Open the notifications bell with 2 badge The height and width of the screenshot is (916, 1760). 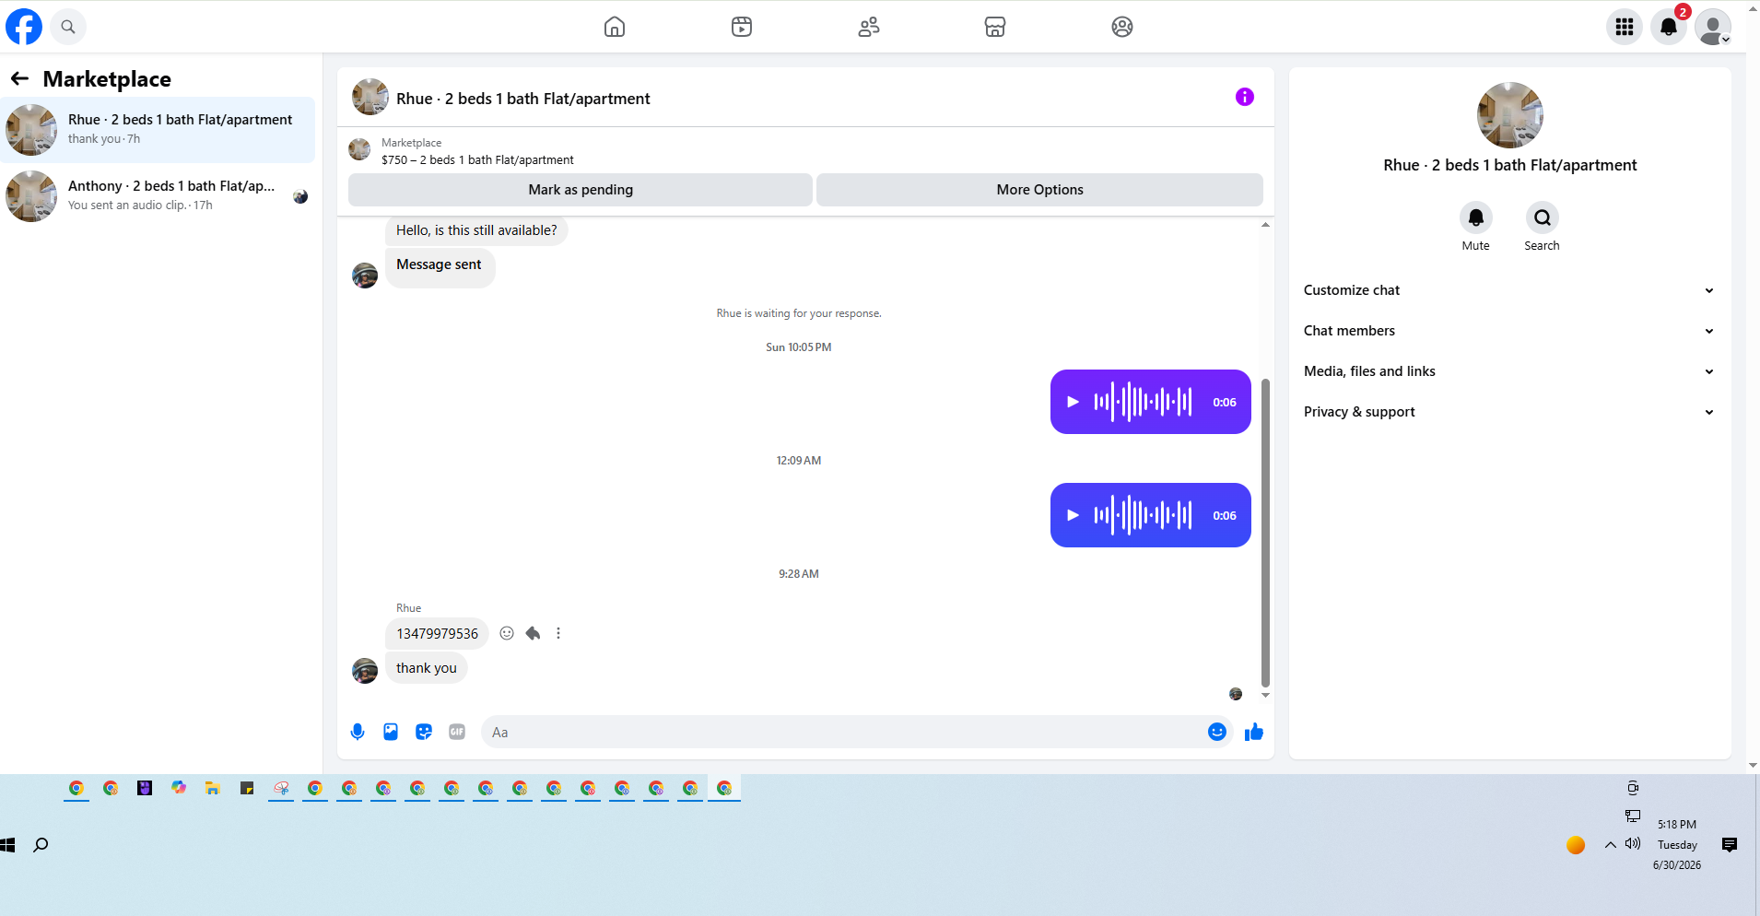click(1669, 27)
